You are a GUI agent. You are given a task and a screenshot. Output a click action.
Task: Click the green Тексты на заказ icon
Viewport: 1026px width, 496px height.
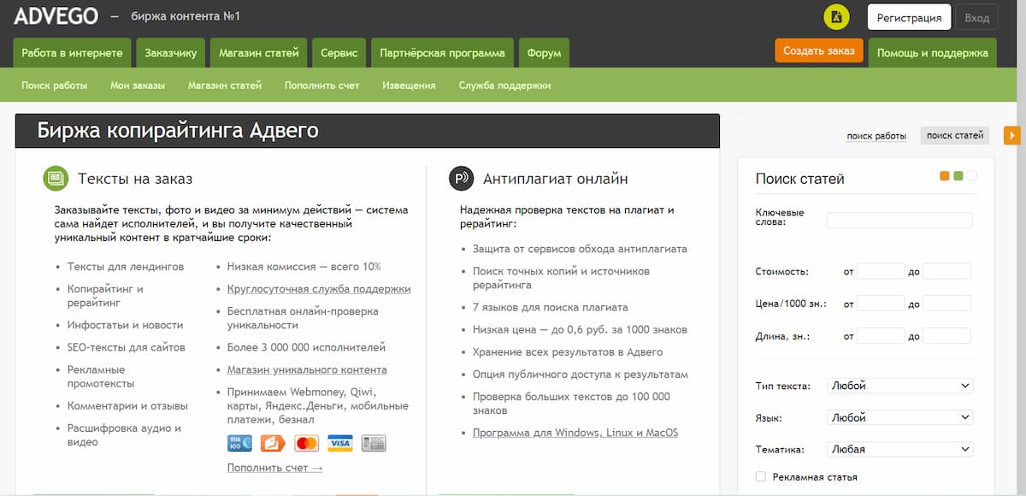tap(55, 178)
